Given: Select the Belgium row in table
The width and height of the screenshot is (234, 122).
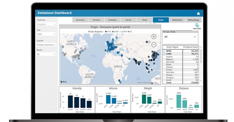Looking at the screenshot, I should point(181,59).
